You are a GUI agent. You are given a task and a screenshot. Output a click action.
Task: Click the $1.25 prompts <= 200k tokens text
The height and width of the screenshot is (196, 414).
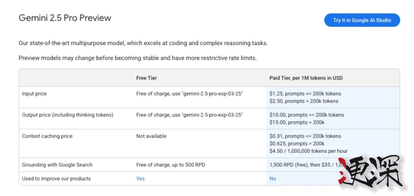(x=305, y=94)
